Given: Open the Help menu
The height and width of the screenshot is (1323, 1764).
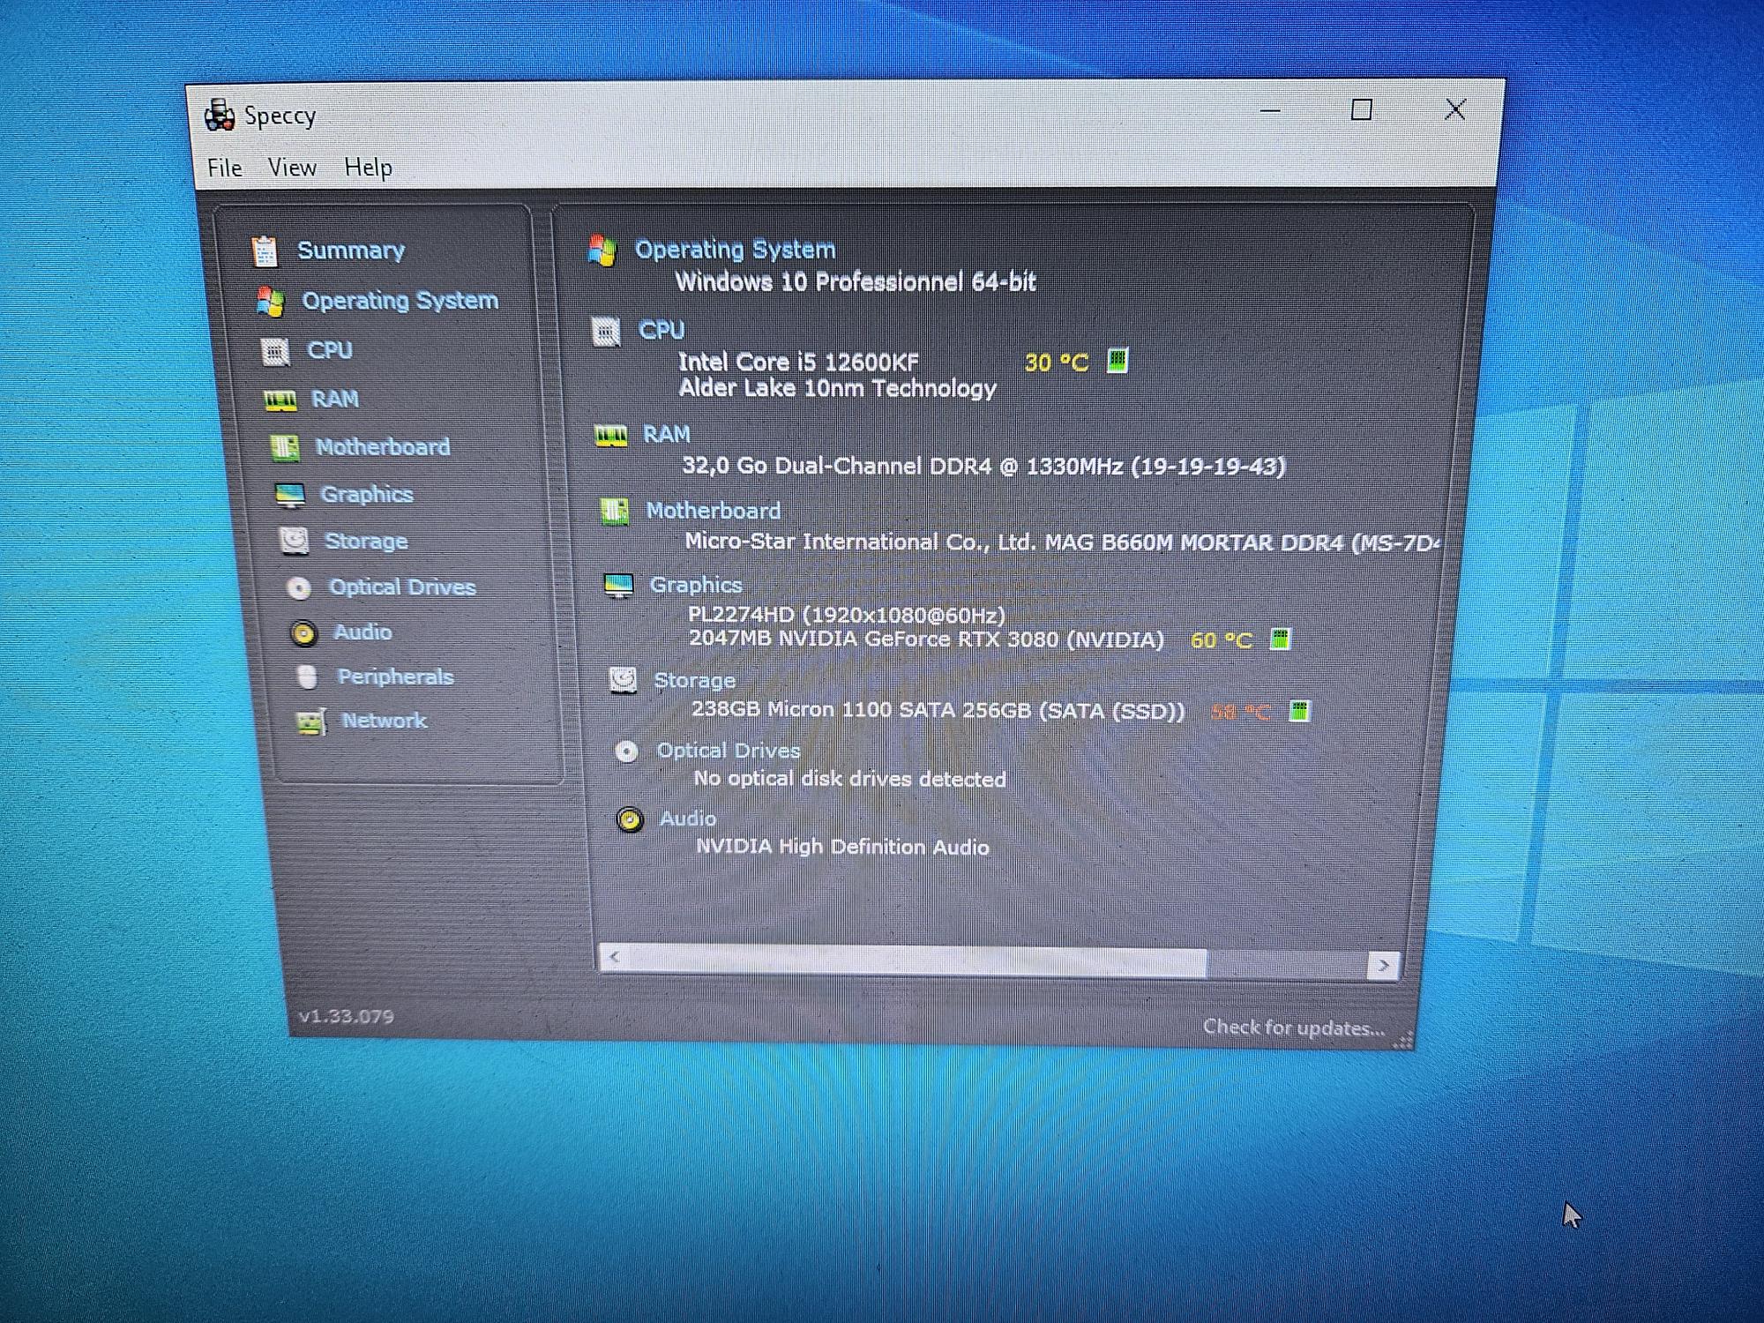Looking at the screenshot, I should point(368,168).
